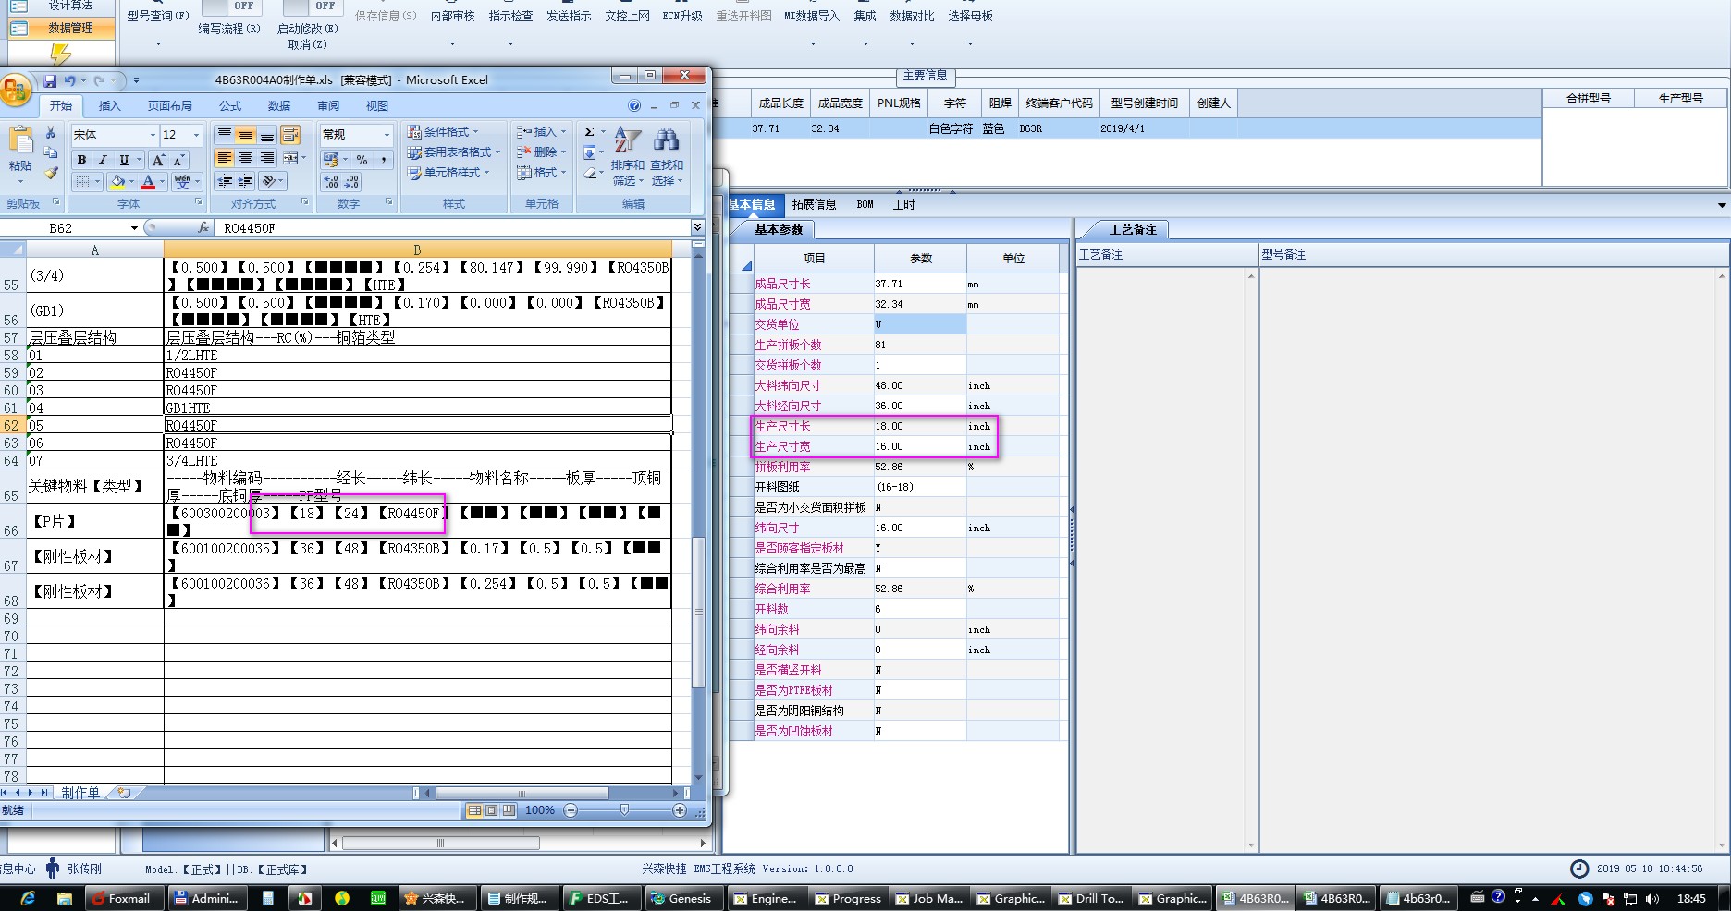Viewport: 1731px width, 911px height.
Task: Undo the last action in Excel
Action: pyautogui.click(x=70, y=80)
